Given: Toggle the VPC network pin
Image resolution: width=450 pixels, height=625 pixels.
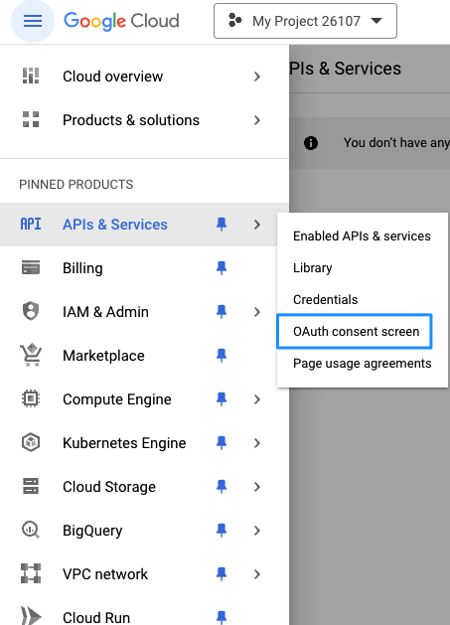Looking at the screenshot, I should [x=222, y=574].
